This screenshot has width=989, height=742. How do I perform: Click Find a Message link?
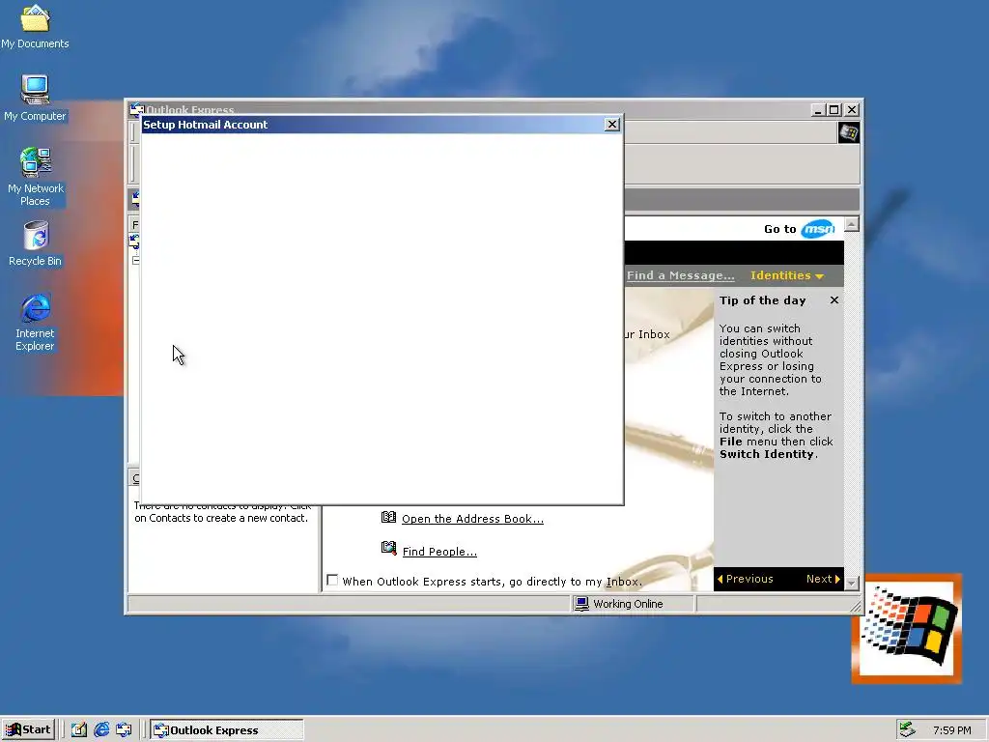681,275
